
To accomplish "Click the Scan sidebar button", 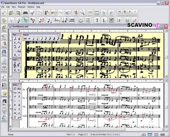I will click(4, 37).
